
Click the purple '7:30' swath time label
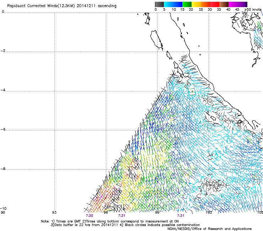89,216
